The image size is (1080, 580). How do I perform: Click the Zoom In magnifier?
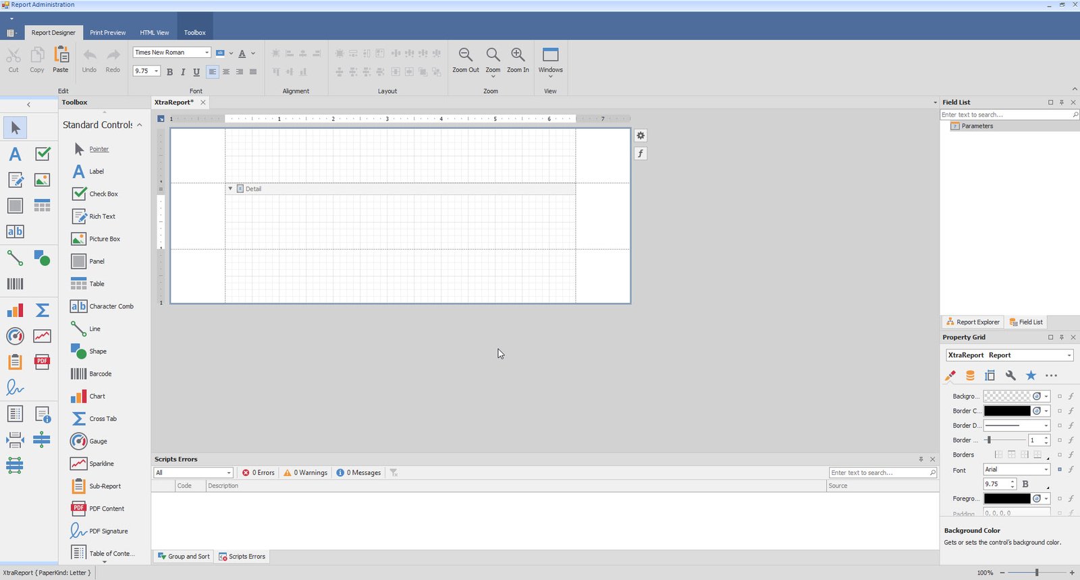click(x=518, y=59)
